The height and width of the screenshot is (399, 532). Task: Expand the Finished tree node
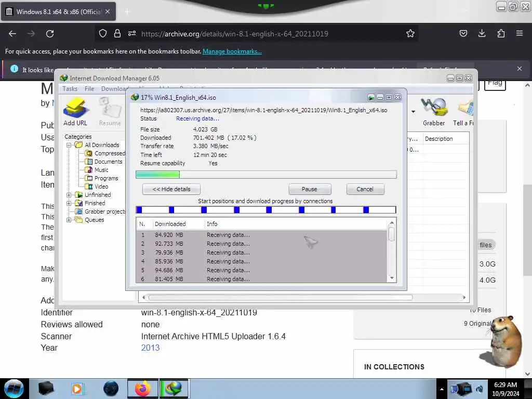click(69, 203)
